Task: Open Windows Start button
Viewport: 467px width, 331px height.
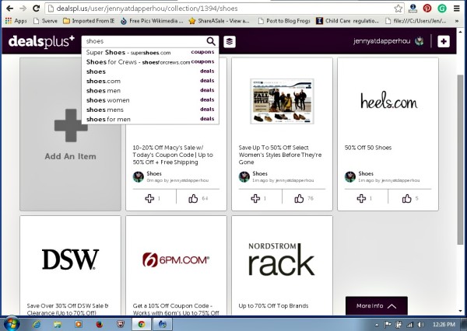Action: pyautogui.click(x=11, y=324)
